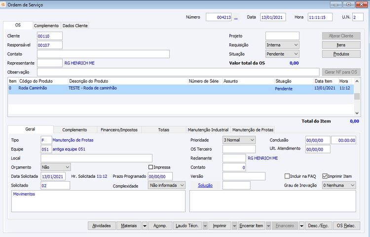This screenshot has width=370, height=237.
Task: Uncheck the Imprimir Item checkbox
Action: pos(325,176)
